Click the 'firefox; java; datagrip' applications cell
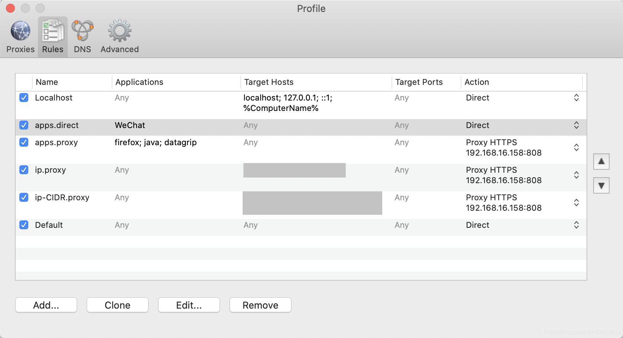623x338 pixels. coord(156,142)
